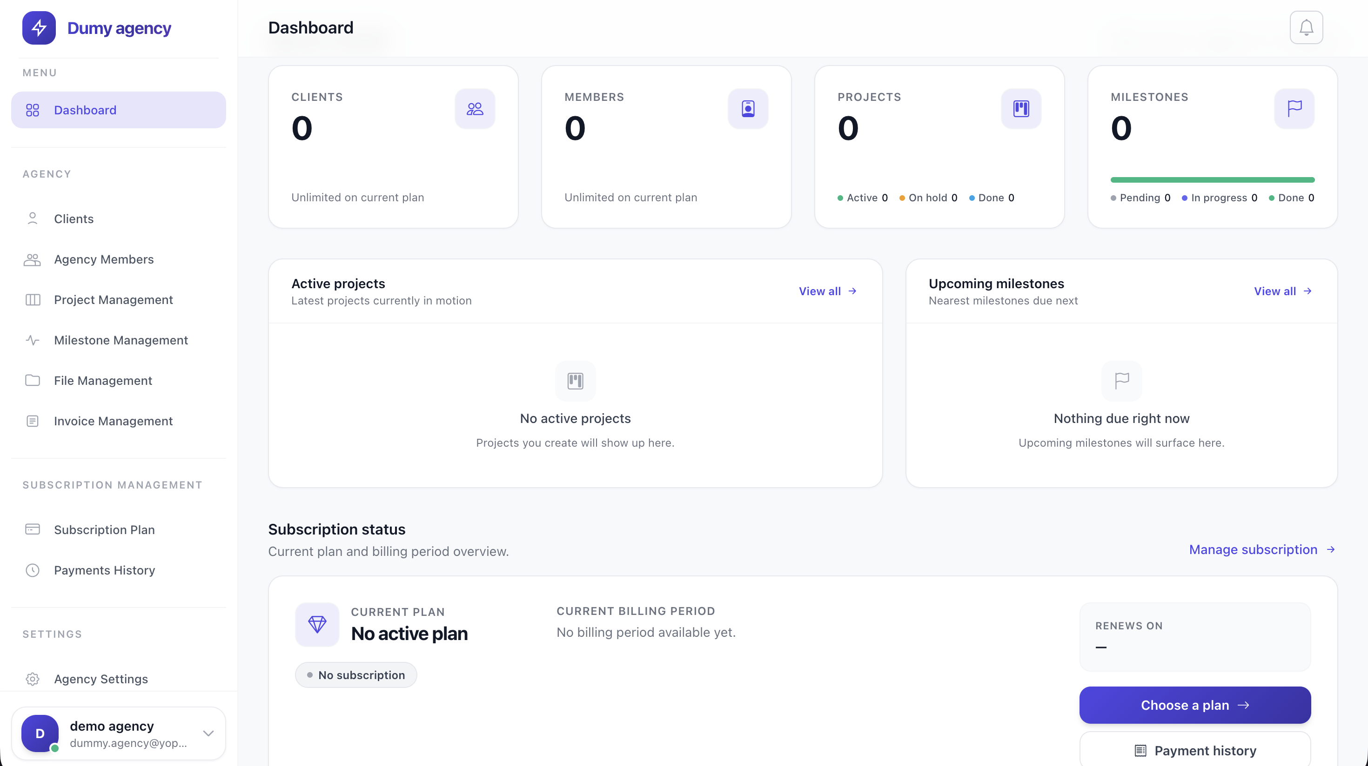Click the diamond icon beside Current Plan
1368x766 pixels.
point(317,624)
